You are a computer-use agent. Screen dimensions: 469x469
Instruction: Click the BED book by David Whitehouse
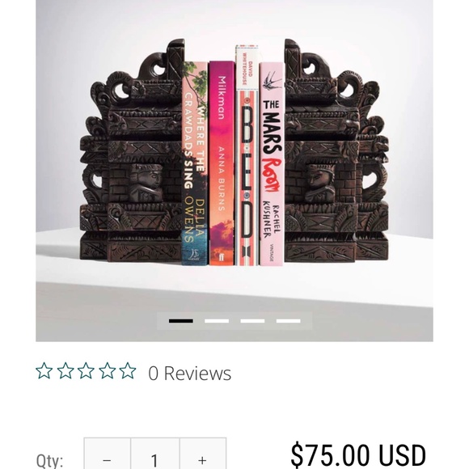(247, 155)
